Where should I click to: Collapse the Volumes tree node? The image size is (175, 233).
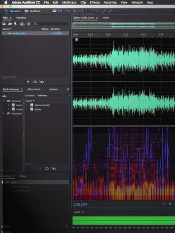coord(4,101)
